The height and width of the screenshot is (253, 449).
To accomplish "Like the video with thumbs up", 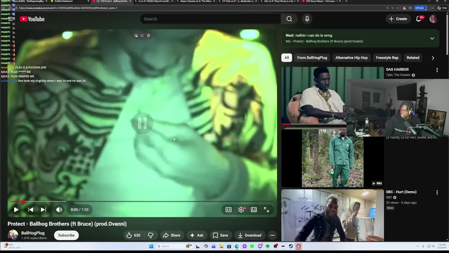I will point(133,235).
